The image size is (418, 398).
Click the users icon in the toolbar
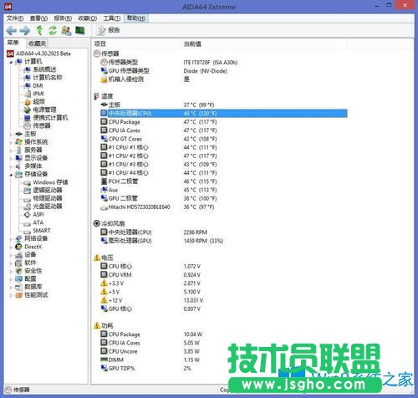click(66, 30)
